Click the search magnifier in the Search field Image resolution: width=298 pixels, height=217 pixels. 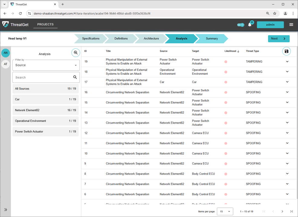pos(75,77)
